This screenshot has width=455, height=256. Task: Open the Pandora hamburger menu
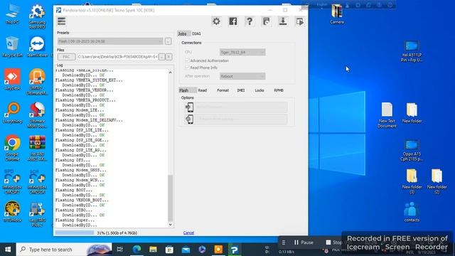tap(62, 21)
